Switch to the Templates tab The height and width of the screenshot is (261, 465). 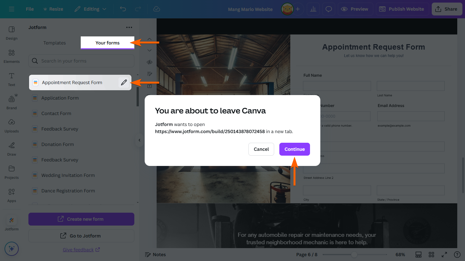point(55,43)
